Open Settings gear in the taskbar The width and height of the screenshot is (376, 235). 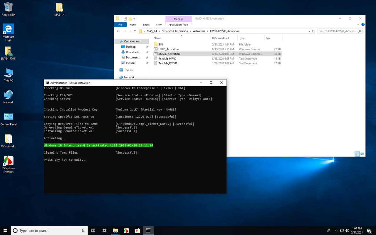(x=104, y=231)
